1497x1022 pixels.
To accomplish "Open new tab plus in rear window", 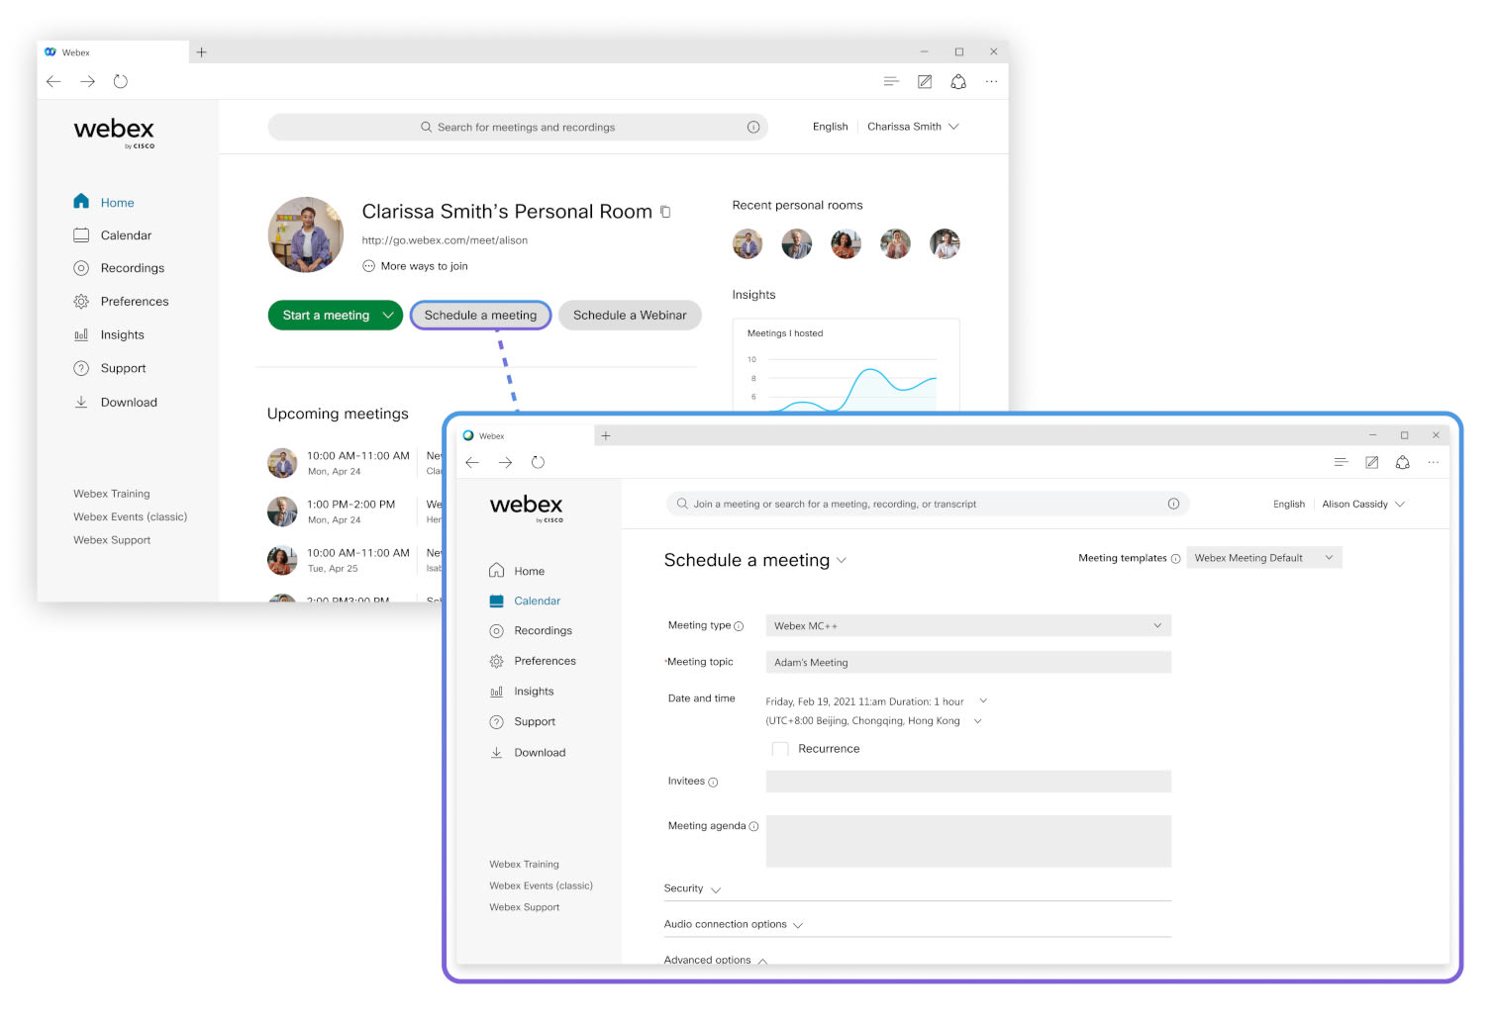I will pyautogui.click(x=201, y=52).
